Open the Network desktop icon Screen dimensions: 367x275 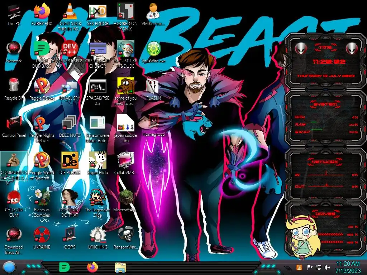(14, 52)
